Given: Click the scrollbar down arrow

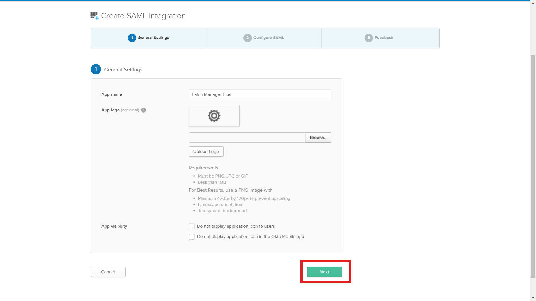Looking at the screenshot, I should point(533,298).
